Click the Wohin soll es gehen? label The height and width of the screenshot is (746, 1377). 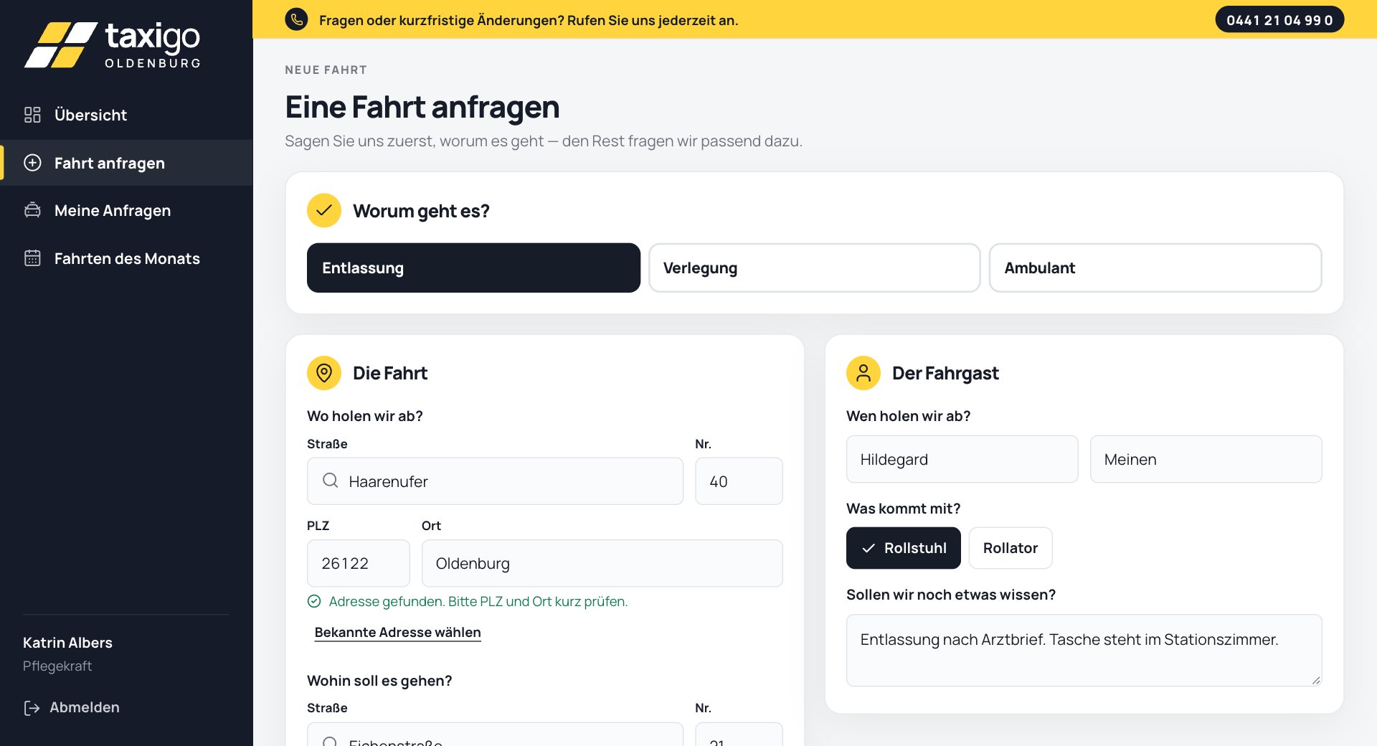click(x=379, y=681)
